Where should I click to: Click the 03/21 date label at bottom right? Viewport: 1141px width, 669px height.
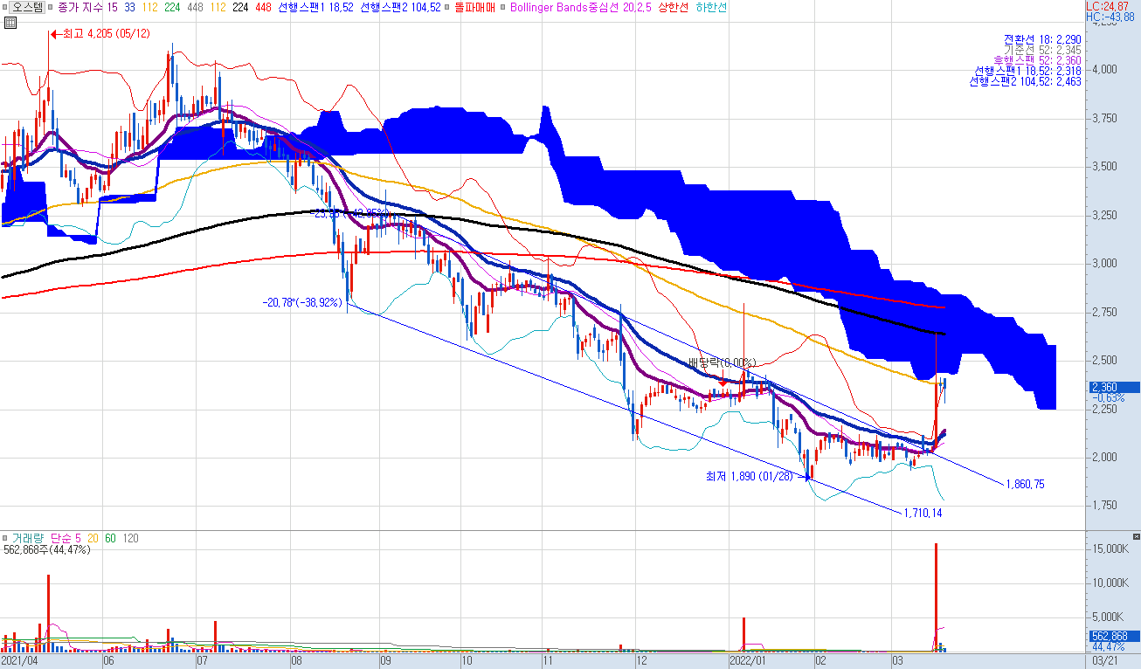click(x=1106, y=662)
